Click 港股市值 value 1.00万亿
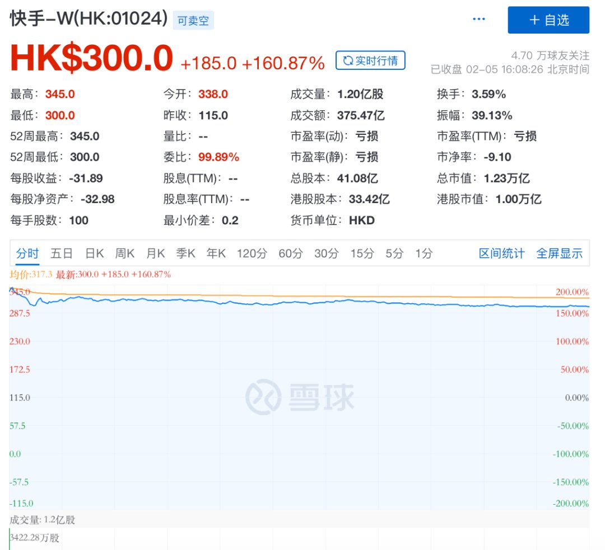 519,199
